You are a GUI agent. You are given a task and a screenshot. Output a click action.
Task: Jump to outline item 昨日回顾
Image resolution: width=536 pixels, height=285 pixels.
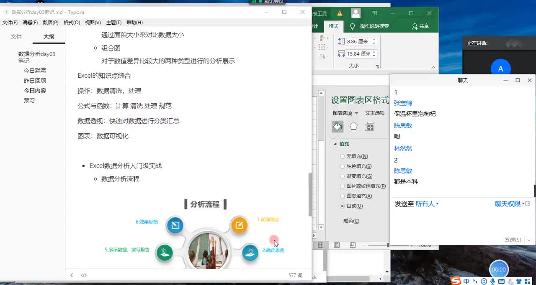coord(35,81)
